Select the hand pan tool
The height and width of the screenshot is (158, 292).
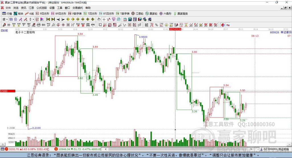click(x=99, y=19)
